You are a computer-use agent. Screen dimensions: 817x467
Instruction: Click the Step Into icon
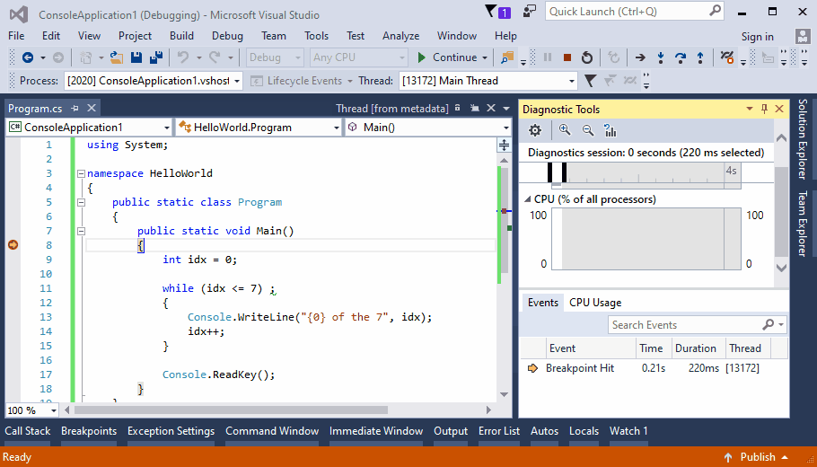coord(660,57)
